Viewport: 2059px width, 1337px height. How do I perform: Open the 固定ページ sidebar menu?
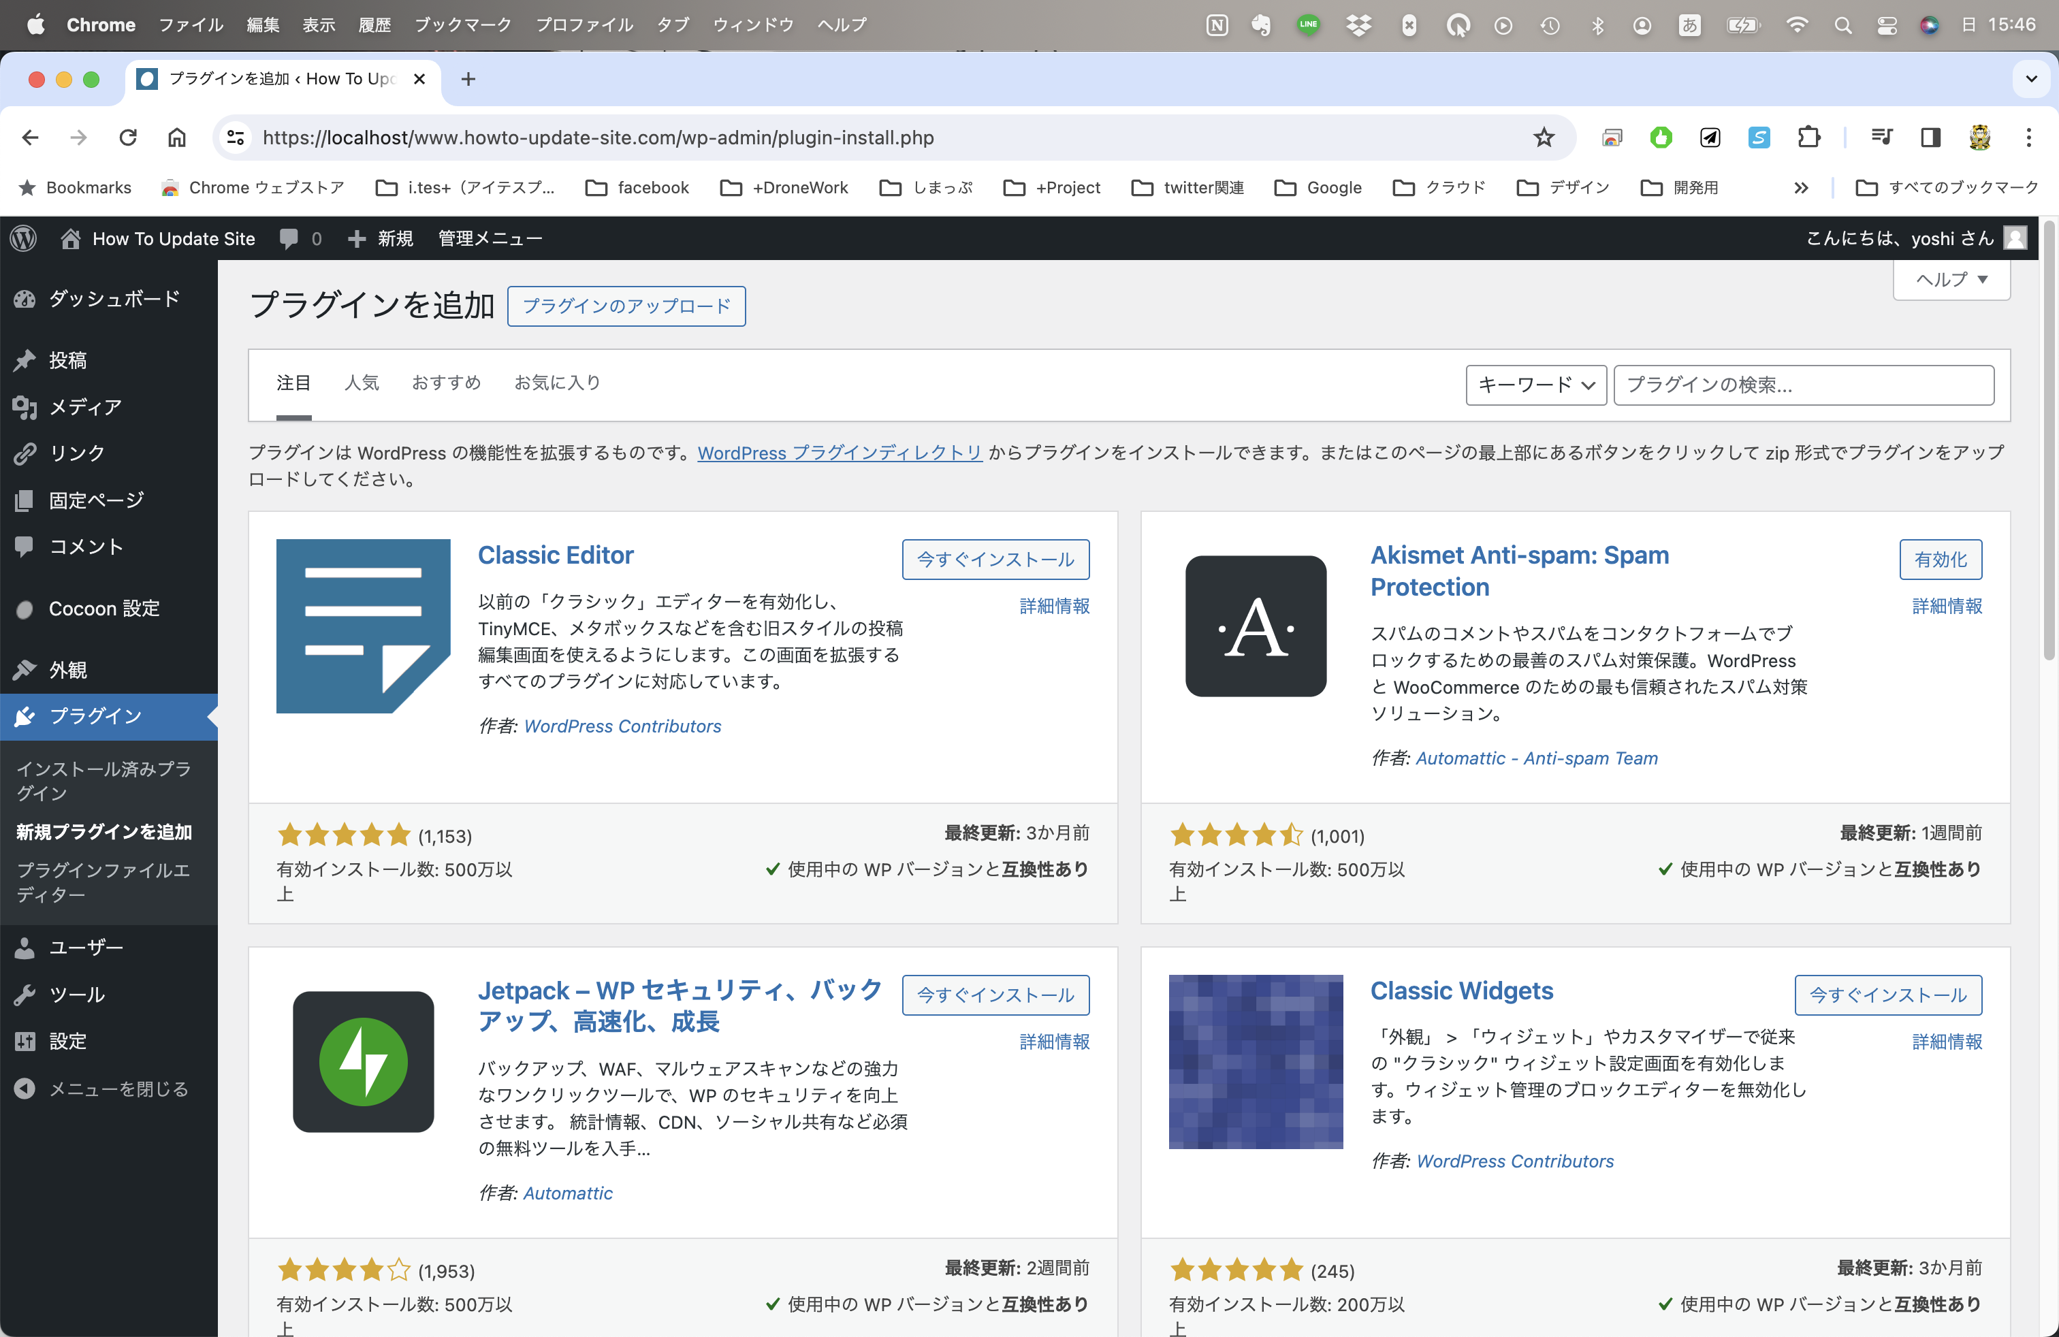click(x=109, y=500)
